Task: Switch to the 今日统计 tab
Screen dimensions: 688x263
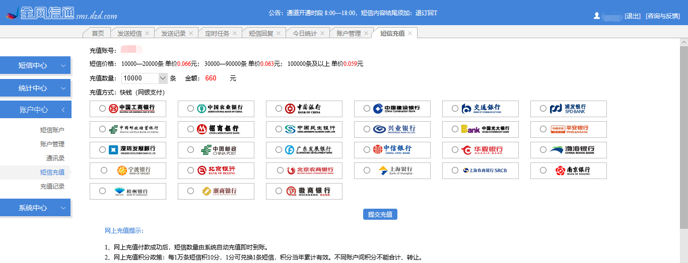Action: (305, 33)
